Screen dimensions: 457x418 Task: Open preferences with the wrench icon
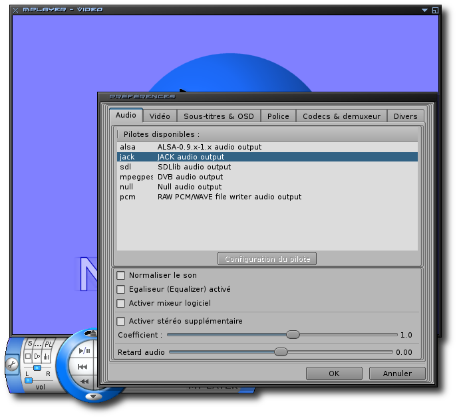click(x=12, y=364)
